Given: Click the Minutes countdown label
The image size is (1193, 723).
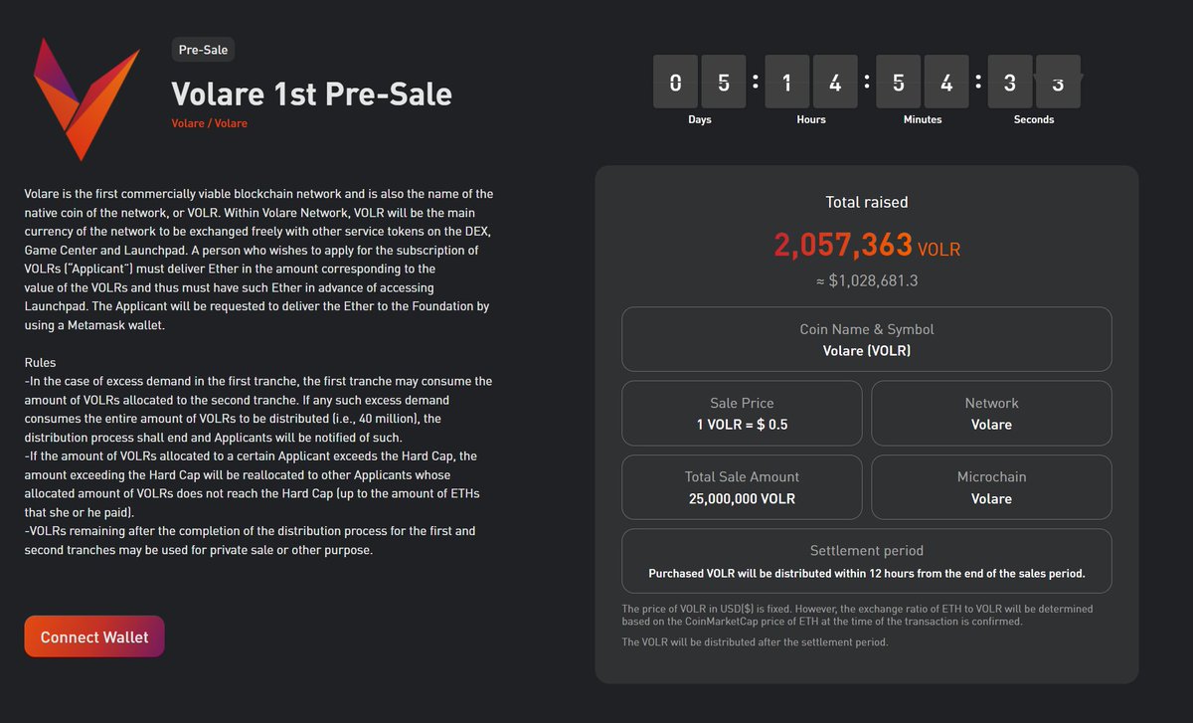Looking at the screenshot, I should coord(923,119).
